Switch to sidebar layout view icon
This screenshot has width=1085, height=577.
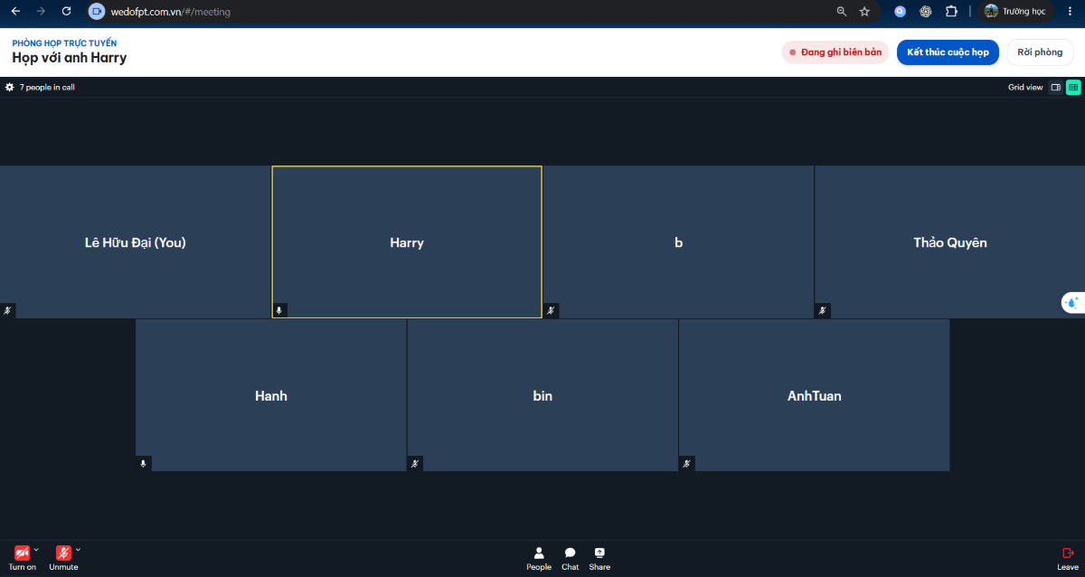pos(1055,87)
